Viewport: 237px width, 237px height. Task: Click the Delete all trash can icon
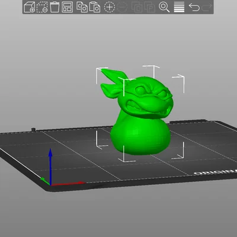pos(55,7)
